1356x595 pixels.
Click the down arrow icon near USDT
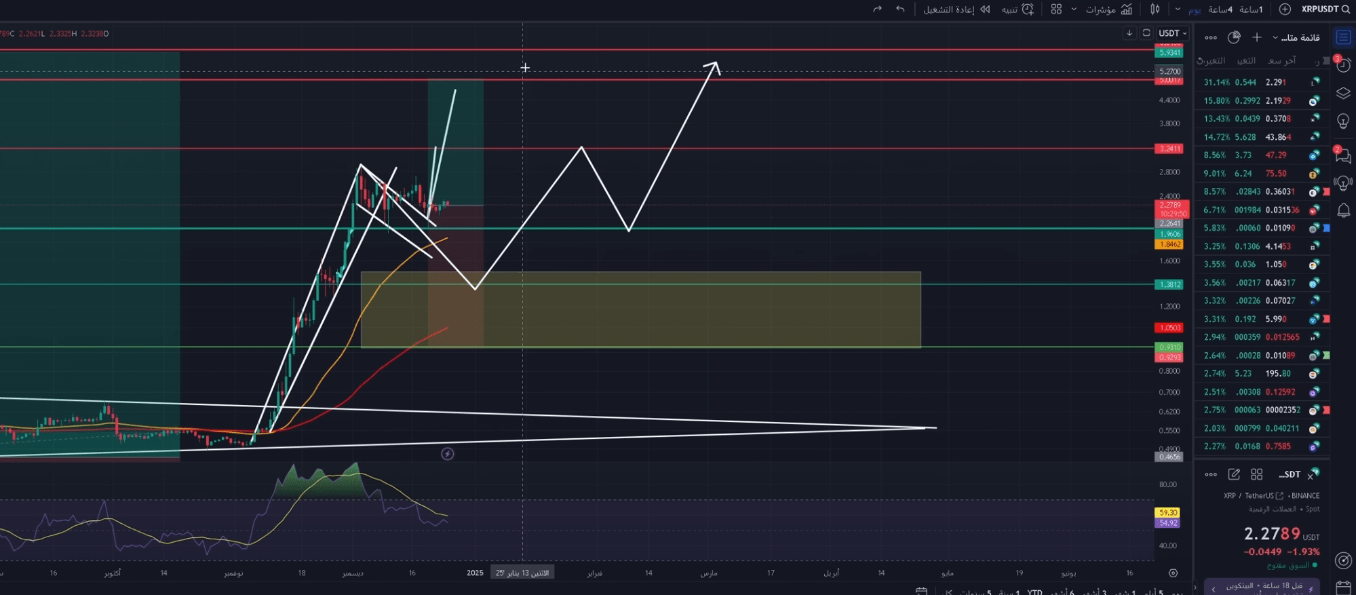coord(1129,33)
